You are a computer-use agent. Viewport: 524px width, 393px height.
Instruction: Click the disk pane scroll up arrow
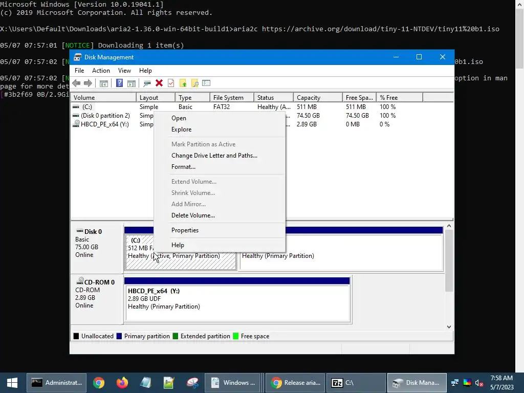click(x=449, y=226)
